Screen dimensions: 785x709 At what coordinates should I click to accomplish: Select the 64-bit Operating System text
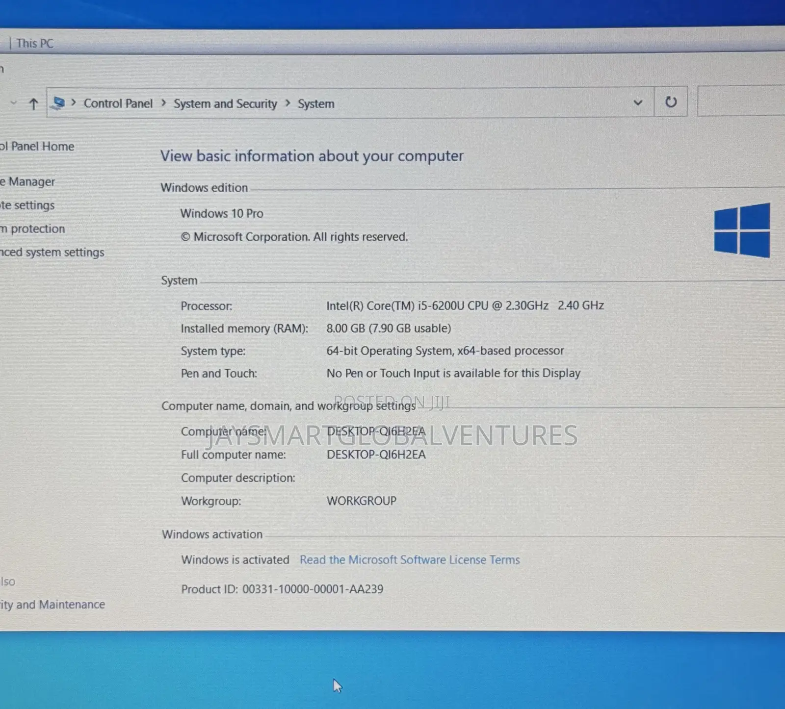(445, 351)
